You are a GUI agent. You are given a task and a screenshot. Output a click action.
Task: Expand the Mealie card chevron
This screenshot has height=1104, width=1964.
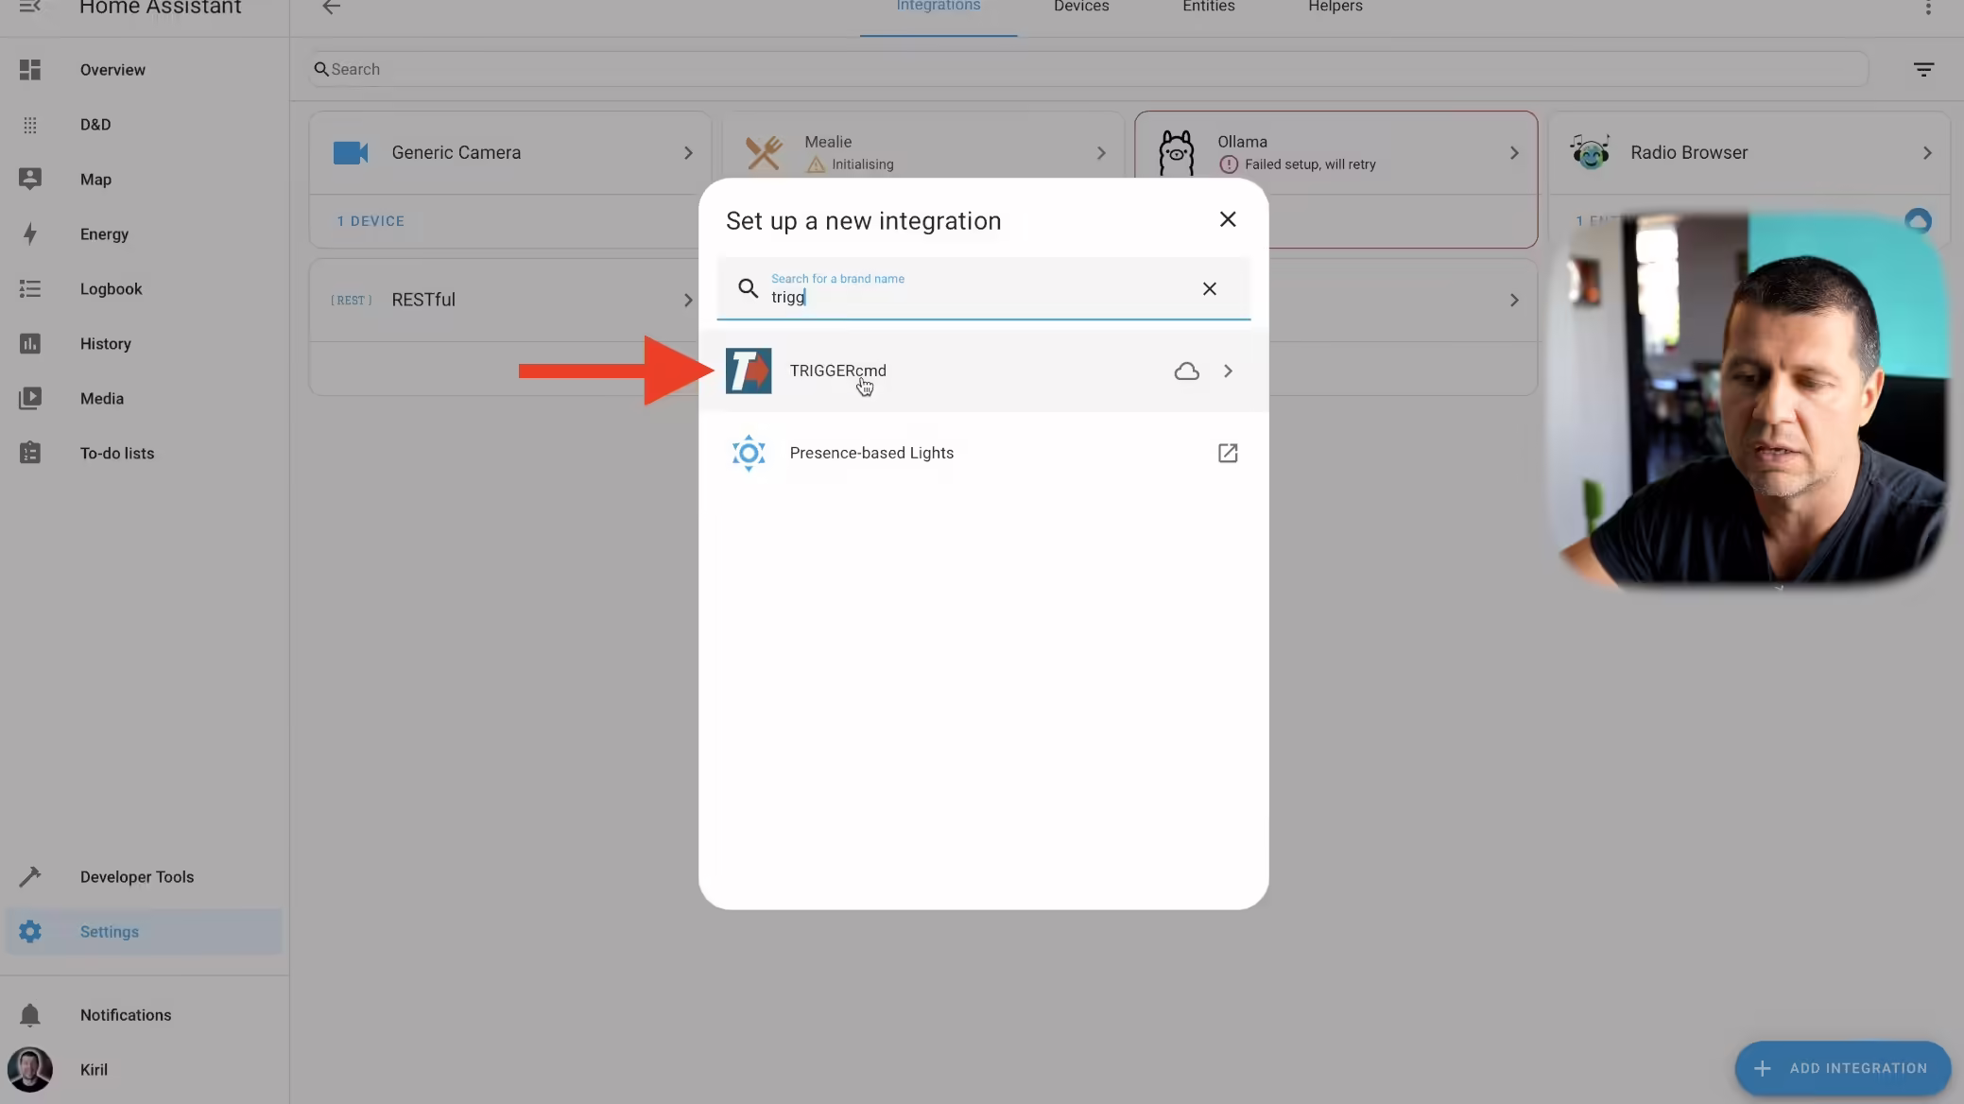1101,153
